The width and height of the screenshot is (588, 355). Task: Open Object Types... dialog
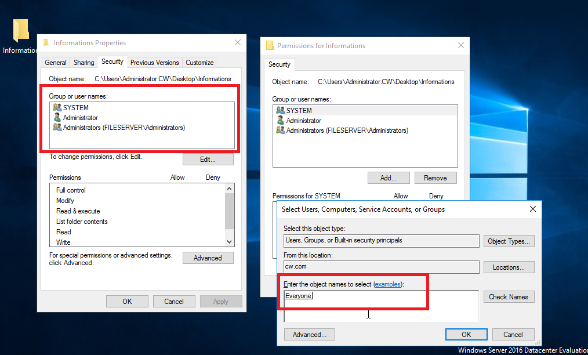[509, 241]
